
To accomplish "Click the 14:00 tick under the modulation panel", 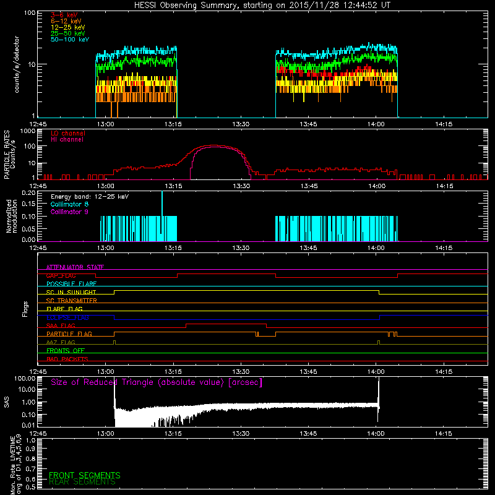I will click(376, 248).
